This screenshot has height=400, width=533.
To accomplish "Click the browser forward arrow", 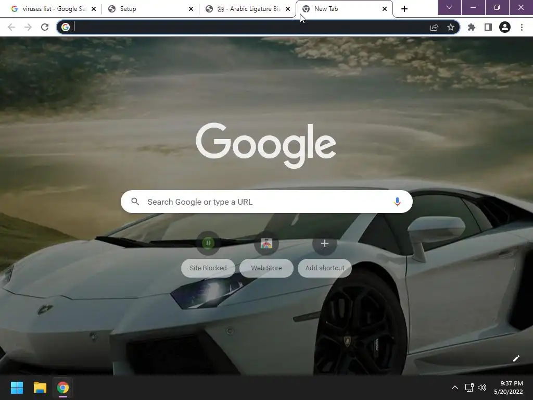I will (28, 27).
